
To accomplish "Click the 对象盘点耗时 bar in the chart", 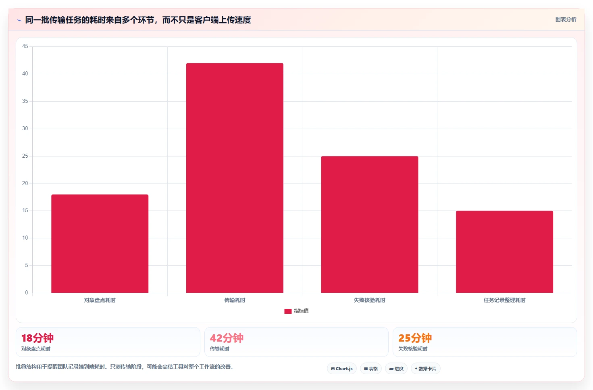I will (100, 244).
